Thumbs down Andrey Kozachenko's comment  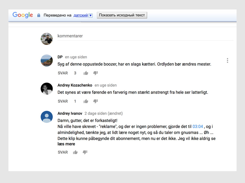[x=95, y=101]
